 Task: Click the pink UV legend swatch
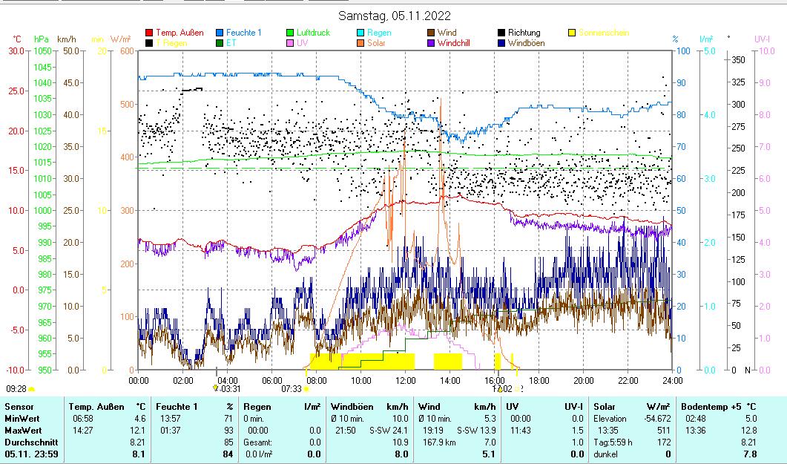(289, 43)
